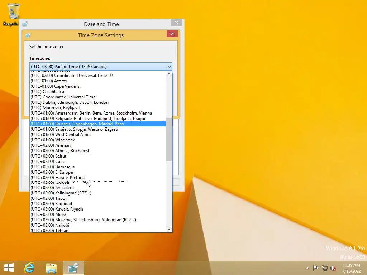Select (UTC-01:00) Azores
This screenshot has height=275, width=367.
(98, 81)
